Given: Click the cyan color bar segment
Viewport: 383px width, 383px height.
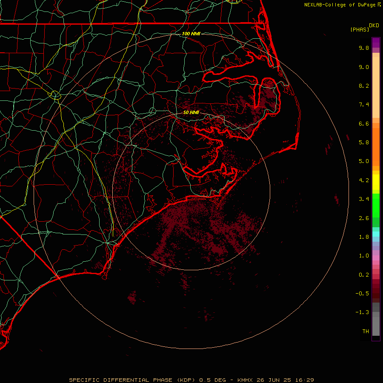Looking at the screenshot, I should (x=376, y=234).
